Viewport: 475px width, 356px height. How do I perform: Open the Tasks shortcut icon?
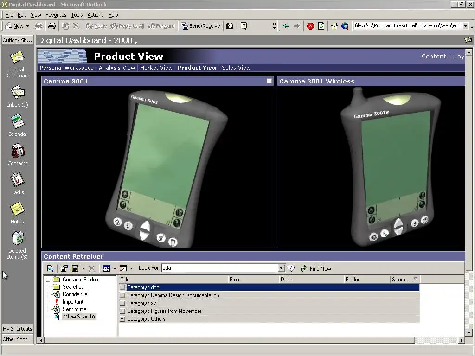point(17,180)
